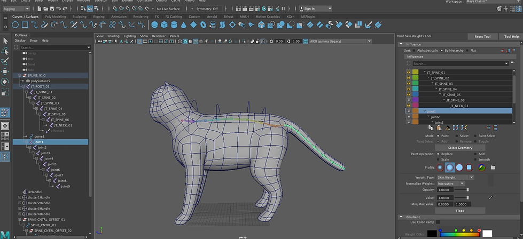
Task: Click the Open Scene folder icon
Action: point(46,9)
